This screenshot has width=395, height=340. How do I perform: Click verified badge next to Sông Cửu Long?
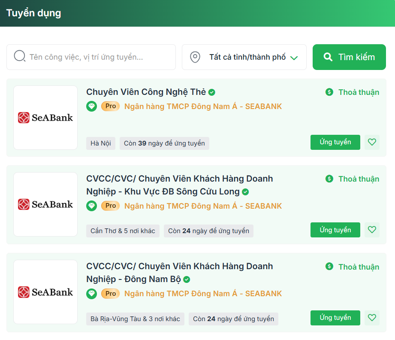[x=245, y=192]
